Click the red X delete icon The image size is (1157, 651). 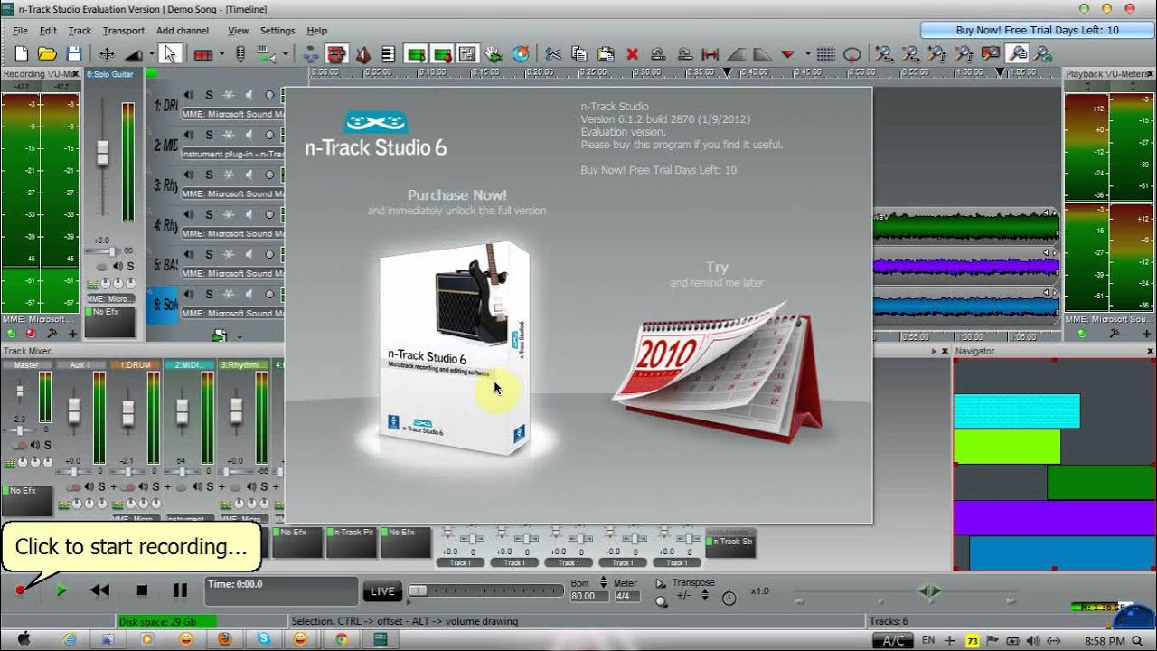(x=633, y=54)
